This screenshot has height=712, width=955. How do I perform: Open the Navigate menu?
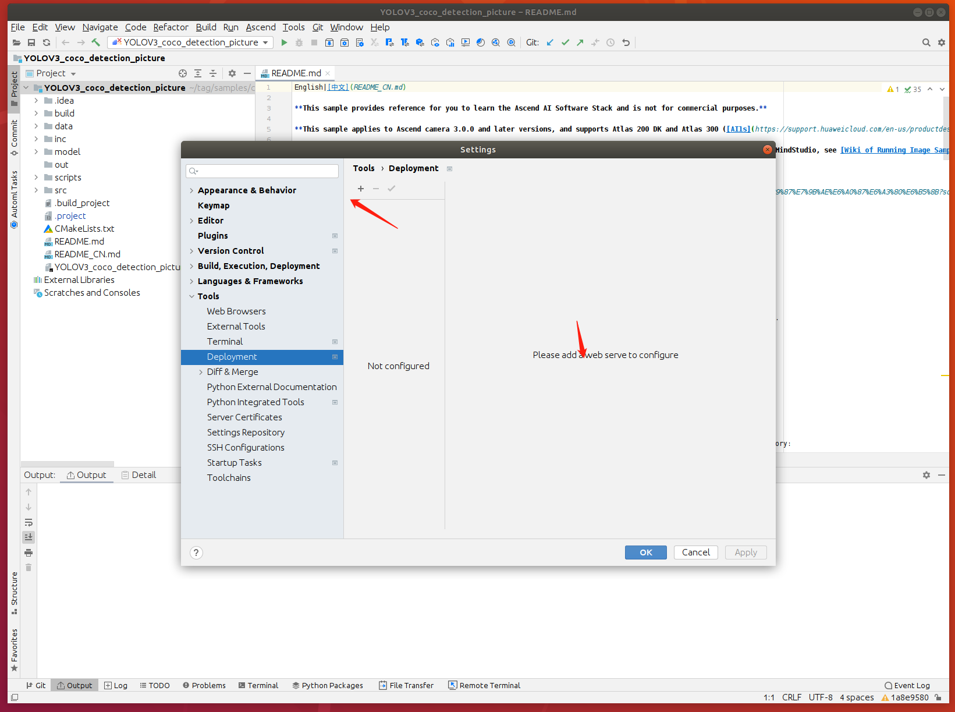100,27
